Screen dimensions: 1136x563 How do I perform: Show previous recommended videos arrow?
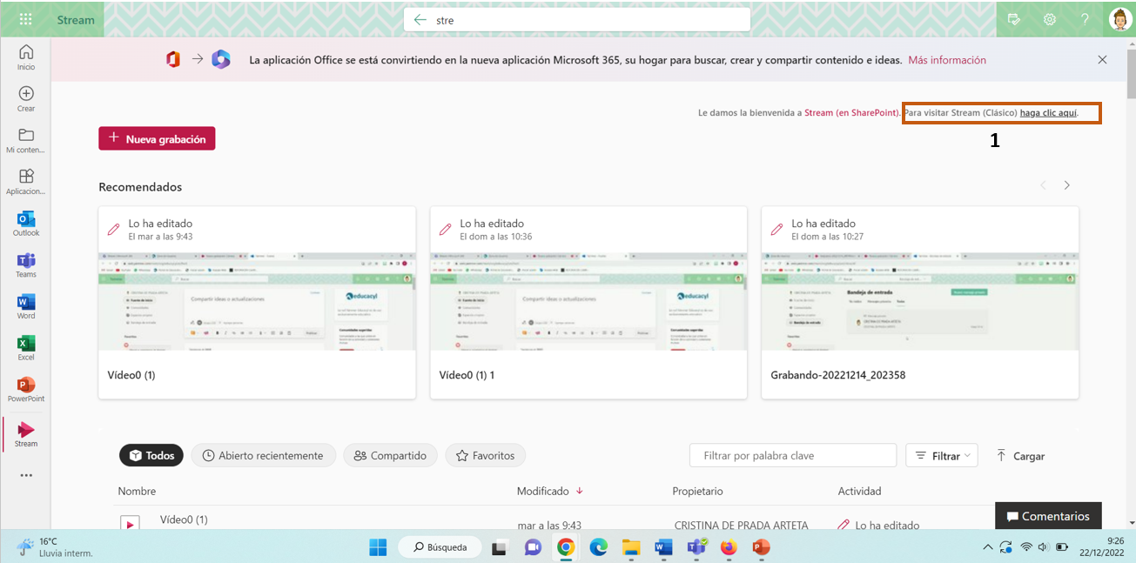1045,185
